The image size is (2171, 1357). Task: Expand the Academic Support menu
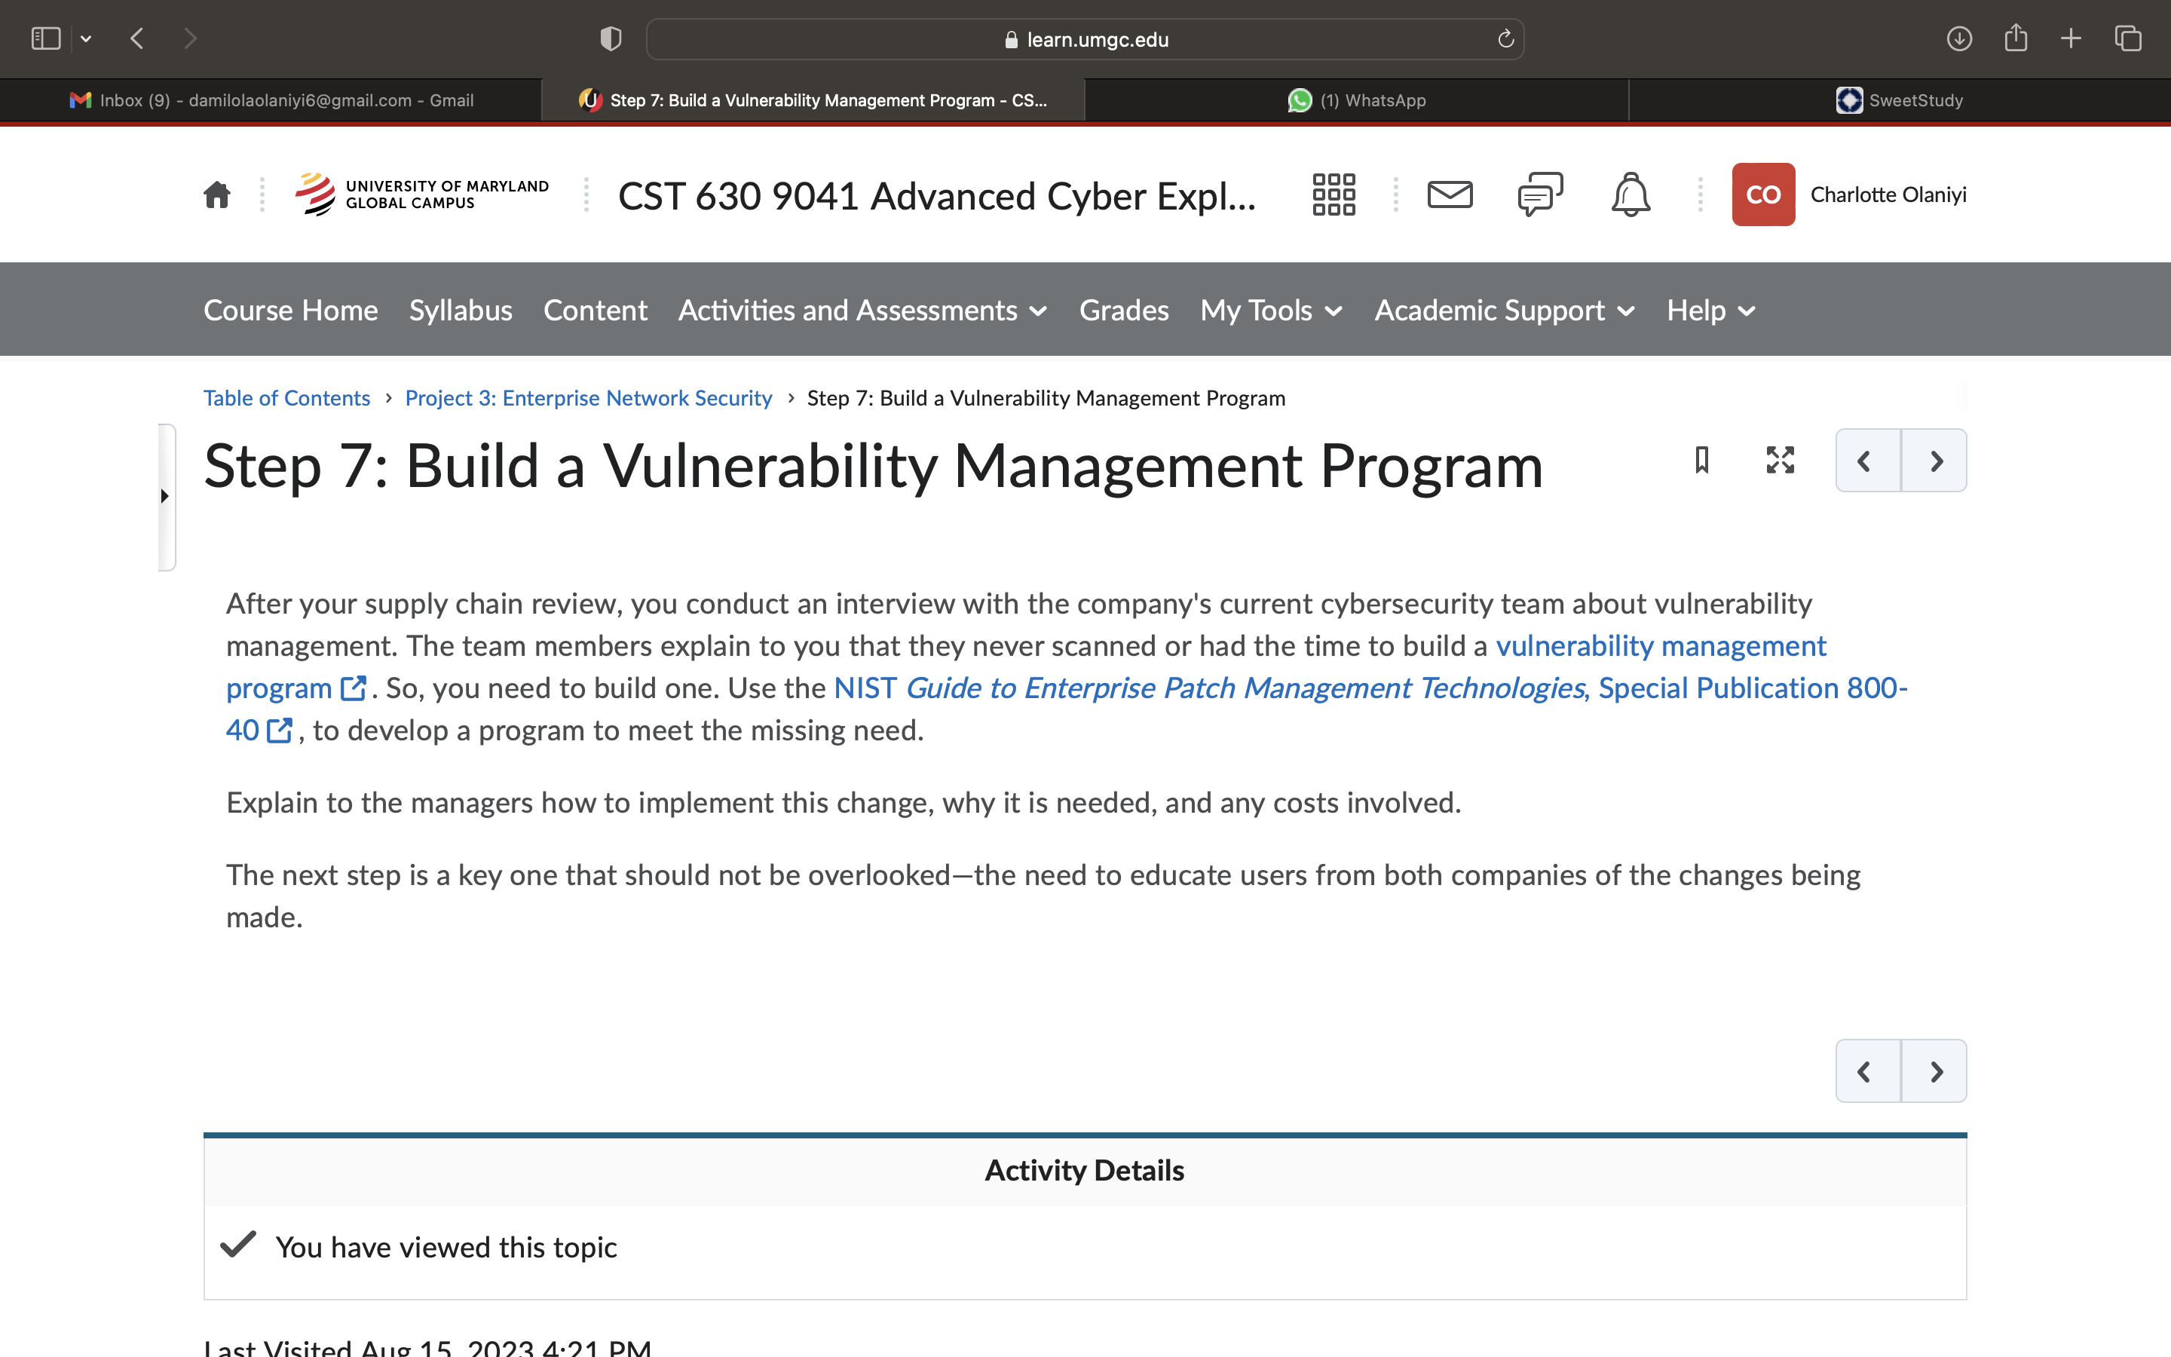(x=1505, y=311)
